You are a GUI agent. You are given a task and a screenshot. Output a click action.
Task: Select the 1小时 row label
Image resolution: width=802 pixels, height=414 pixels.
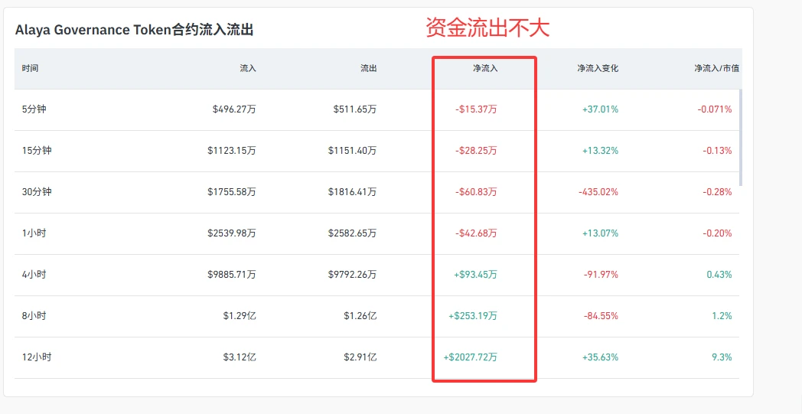coord(34,233)
